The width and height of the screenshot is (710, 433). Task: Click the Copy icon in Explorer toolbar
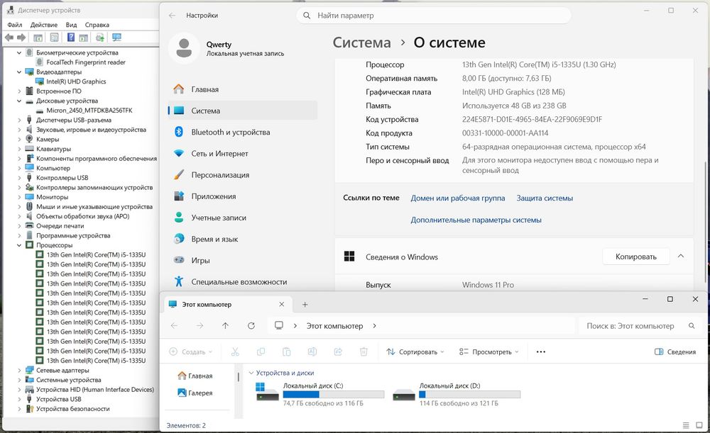[261, 352]
